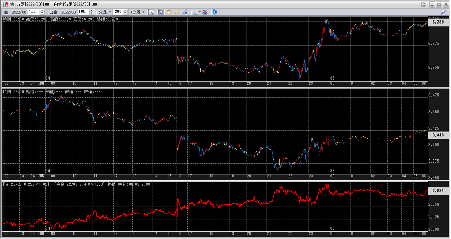Decrease the platinum multiplier with down stepper
The width and height of the screenshot is (451, 239).
tap(92, 13)
